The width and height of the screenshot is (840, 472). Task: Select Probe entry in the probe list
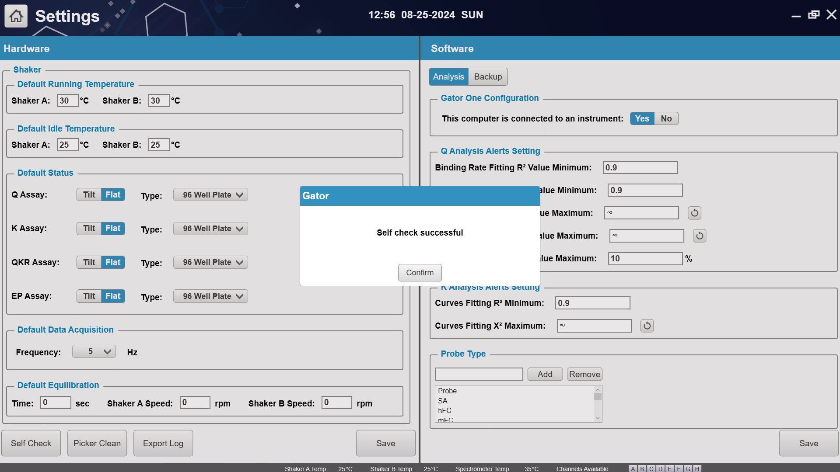click(x=447, y=391)
